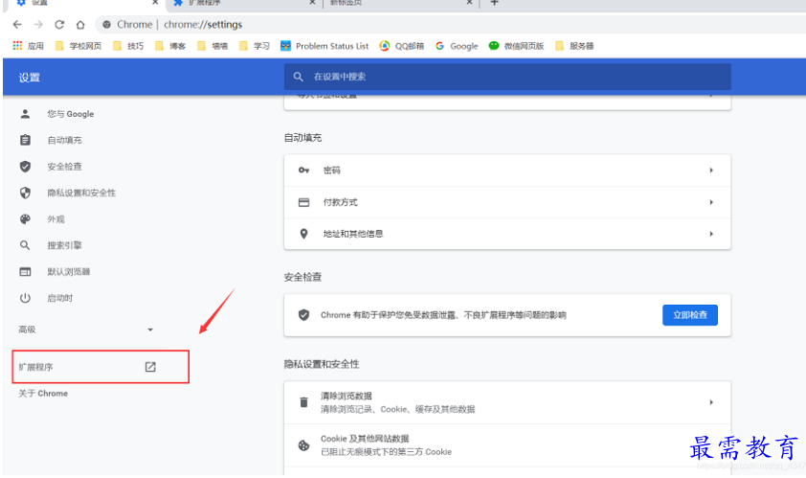The height and width of the screenshot is (478, 806).
Task: Expand the 清除浏览数据 row arrow
Action: pyautogui.click(x=711, y=402)
